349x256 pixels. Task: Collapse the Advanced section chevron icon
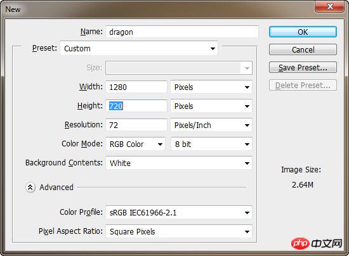(x=30, y=188)
